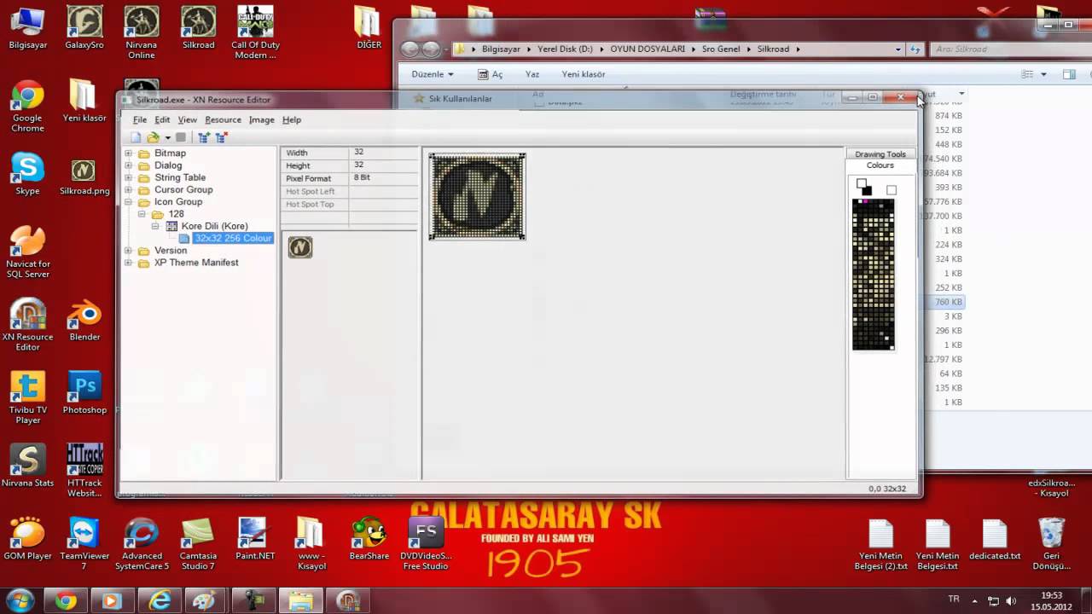Viewport: 1092px width, 614px height.
Task: Open the Windows Start menu
Action: coord(20,600)
